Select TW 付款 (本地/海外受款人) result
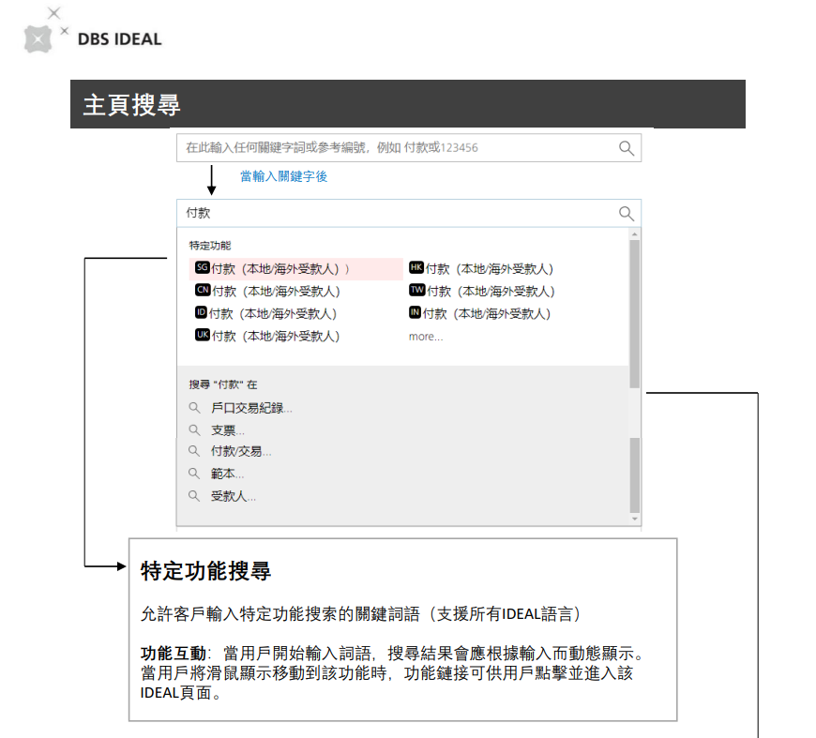 pos(482,292)
